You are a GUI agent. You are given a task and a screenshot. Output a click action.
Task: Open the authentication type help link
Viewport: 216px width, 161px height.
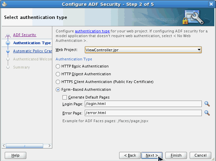tap(92, 31)
